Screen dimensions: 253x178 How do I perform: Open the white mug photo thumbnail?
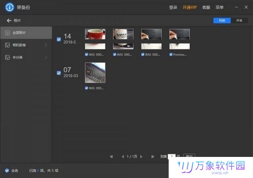point(123,39)
